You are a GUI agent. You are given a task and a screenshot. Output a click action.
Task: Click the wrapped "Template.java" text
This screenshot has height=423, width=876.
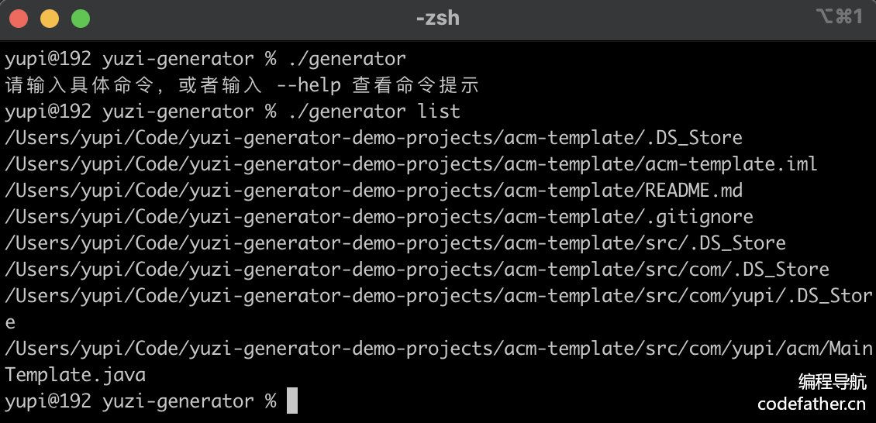(x=75, y=375)
